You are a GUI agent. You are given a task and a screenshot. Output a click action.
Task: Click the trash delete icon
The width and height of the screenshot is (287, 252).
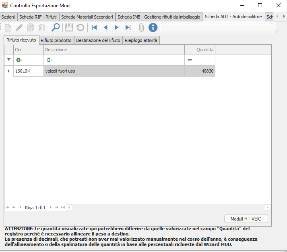(x=42, y=27)
